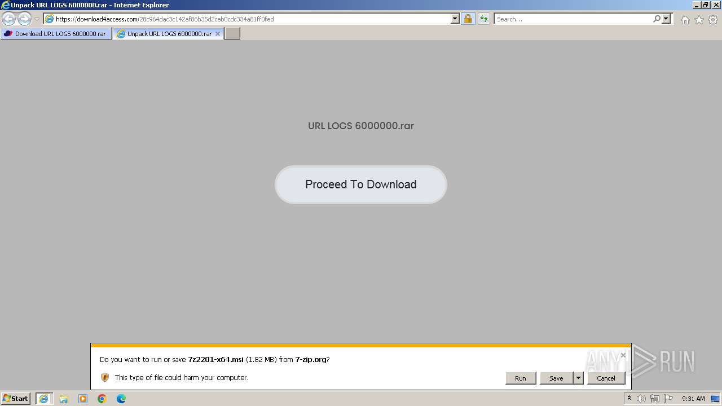This screenshot has height=406, width=722.
Task: Open Tools with the gear icon
Action: click(713, 20)
